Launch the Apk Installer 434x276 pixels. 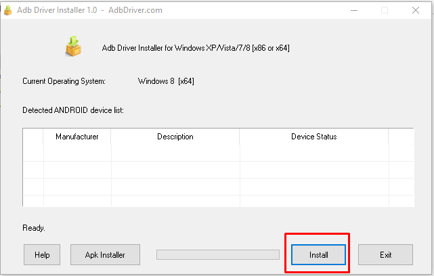pos(104,255)
